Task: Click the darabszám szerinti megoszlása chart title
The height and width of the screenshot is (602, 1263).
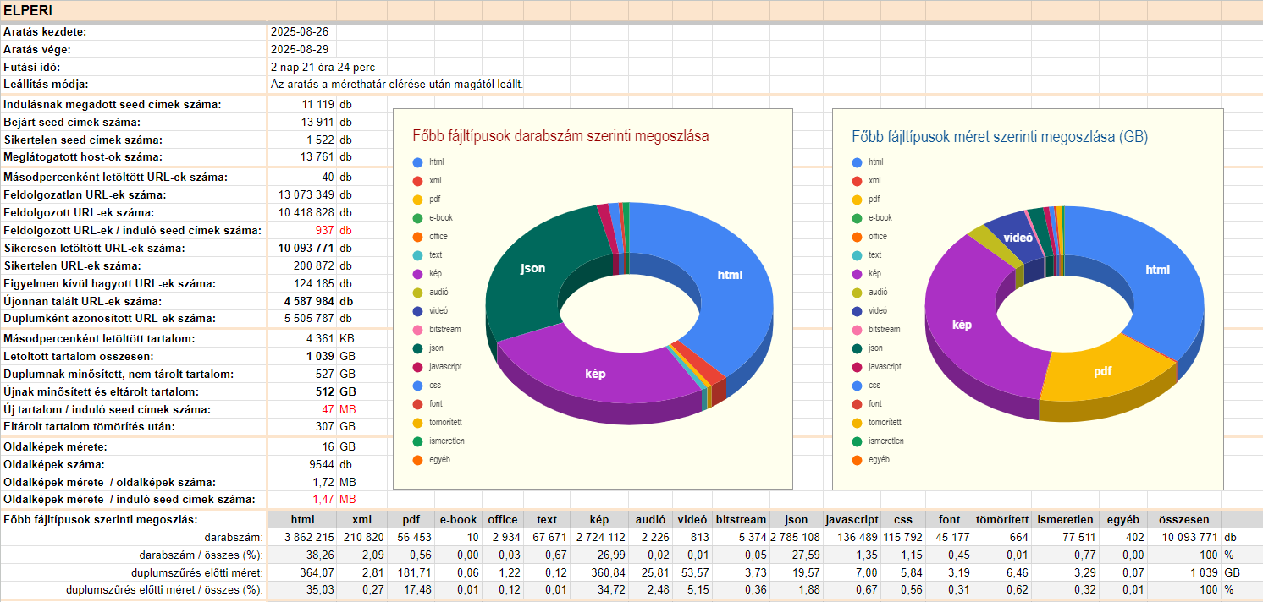Action: (560, 136)
